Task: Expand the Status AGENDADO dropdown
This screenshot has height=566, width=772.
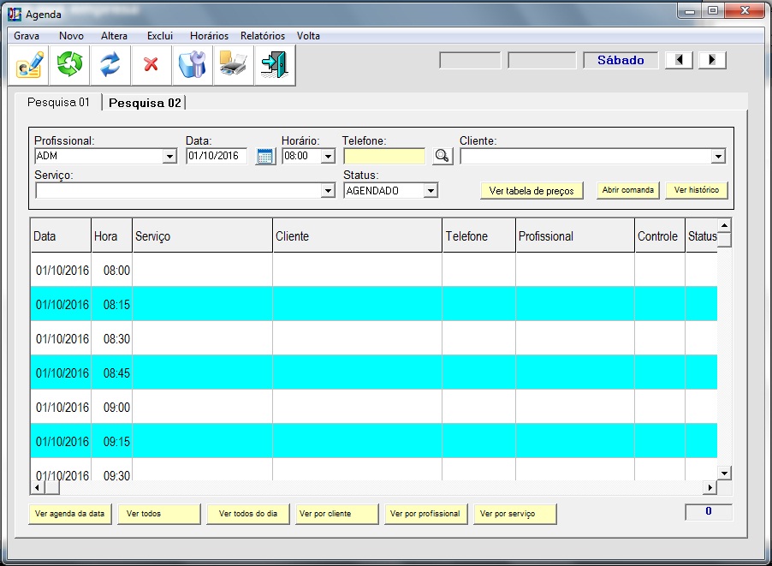Action: tap(431, 191)
